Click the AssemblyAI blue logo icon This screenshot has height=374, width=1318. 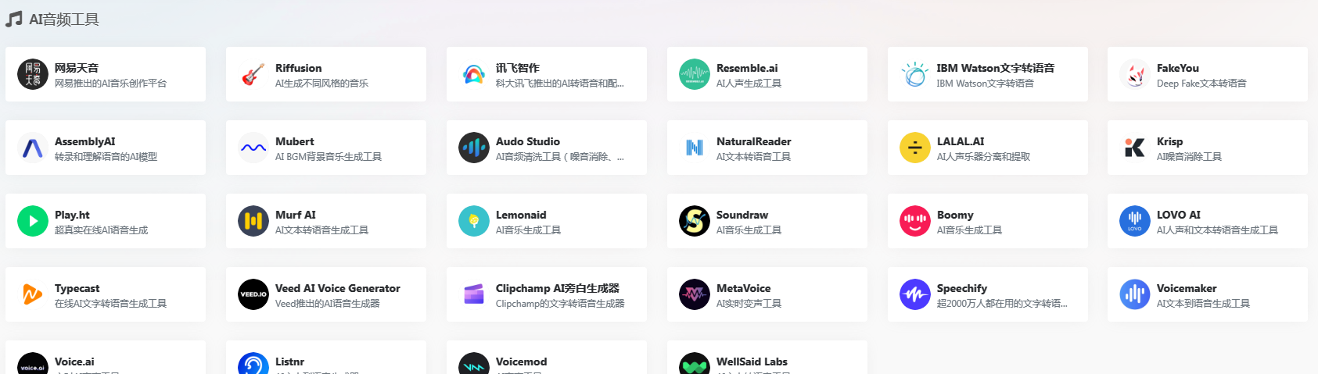[x=33, y=148]
